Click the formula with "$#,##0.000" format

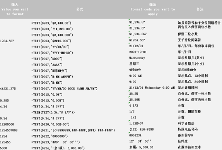pos(52,35)
